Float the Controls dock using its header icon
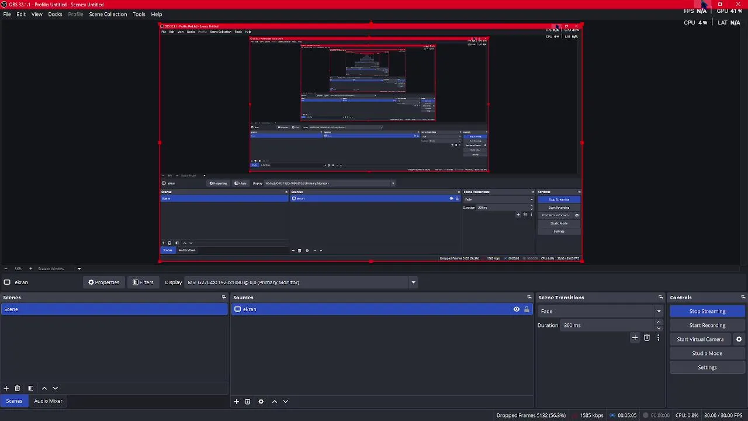Viewport: 748px width, 421px height. [743, 298]
